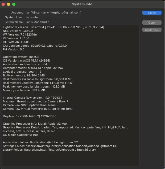This screenshot has width=165, height=169.
Task: Select the Displays resolution line
Action: tap(30, 116)
